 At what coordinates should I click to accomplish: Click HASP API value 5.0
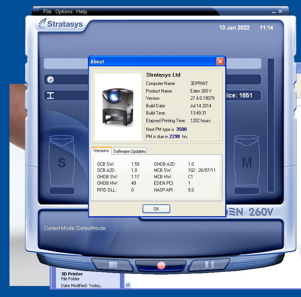tap(191, 190)
